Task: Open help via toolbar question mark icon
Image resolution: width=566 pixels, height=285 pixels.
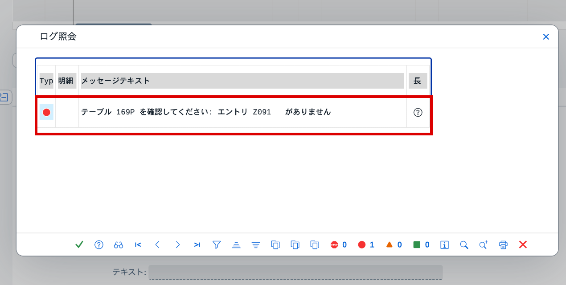Action: coord(99,244)
